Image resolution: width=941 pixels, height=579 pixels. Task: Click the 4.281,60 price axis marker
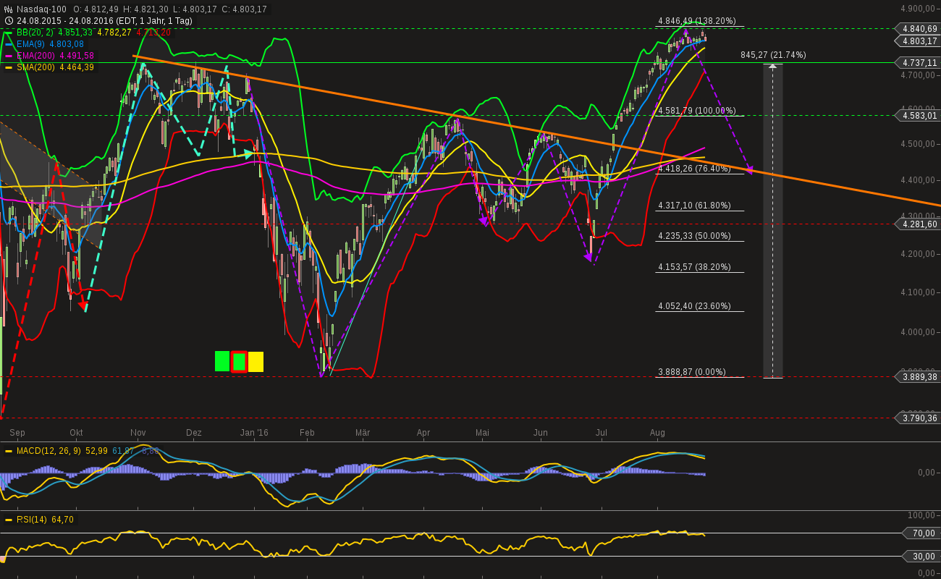tap(919, 224)
